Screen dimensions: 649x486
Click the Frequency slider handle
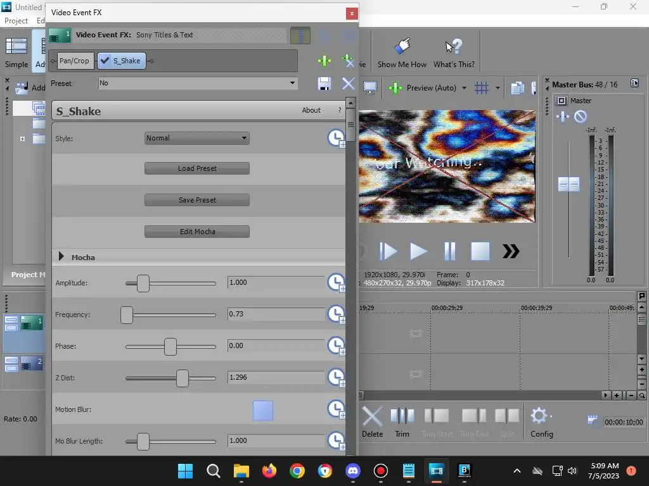click(127, 315)
